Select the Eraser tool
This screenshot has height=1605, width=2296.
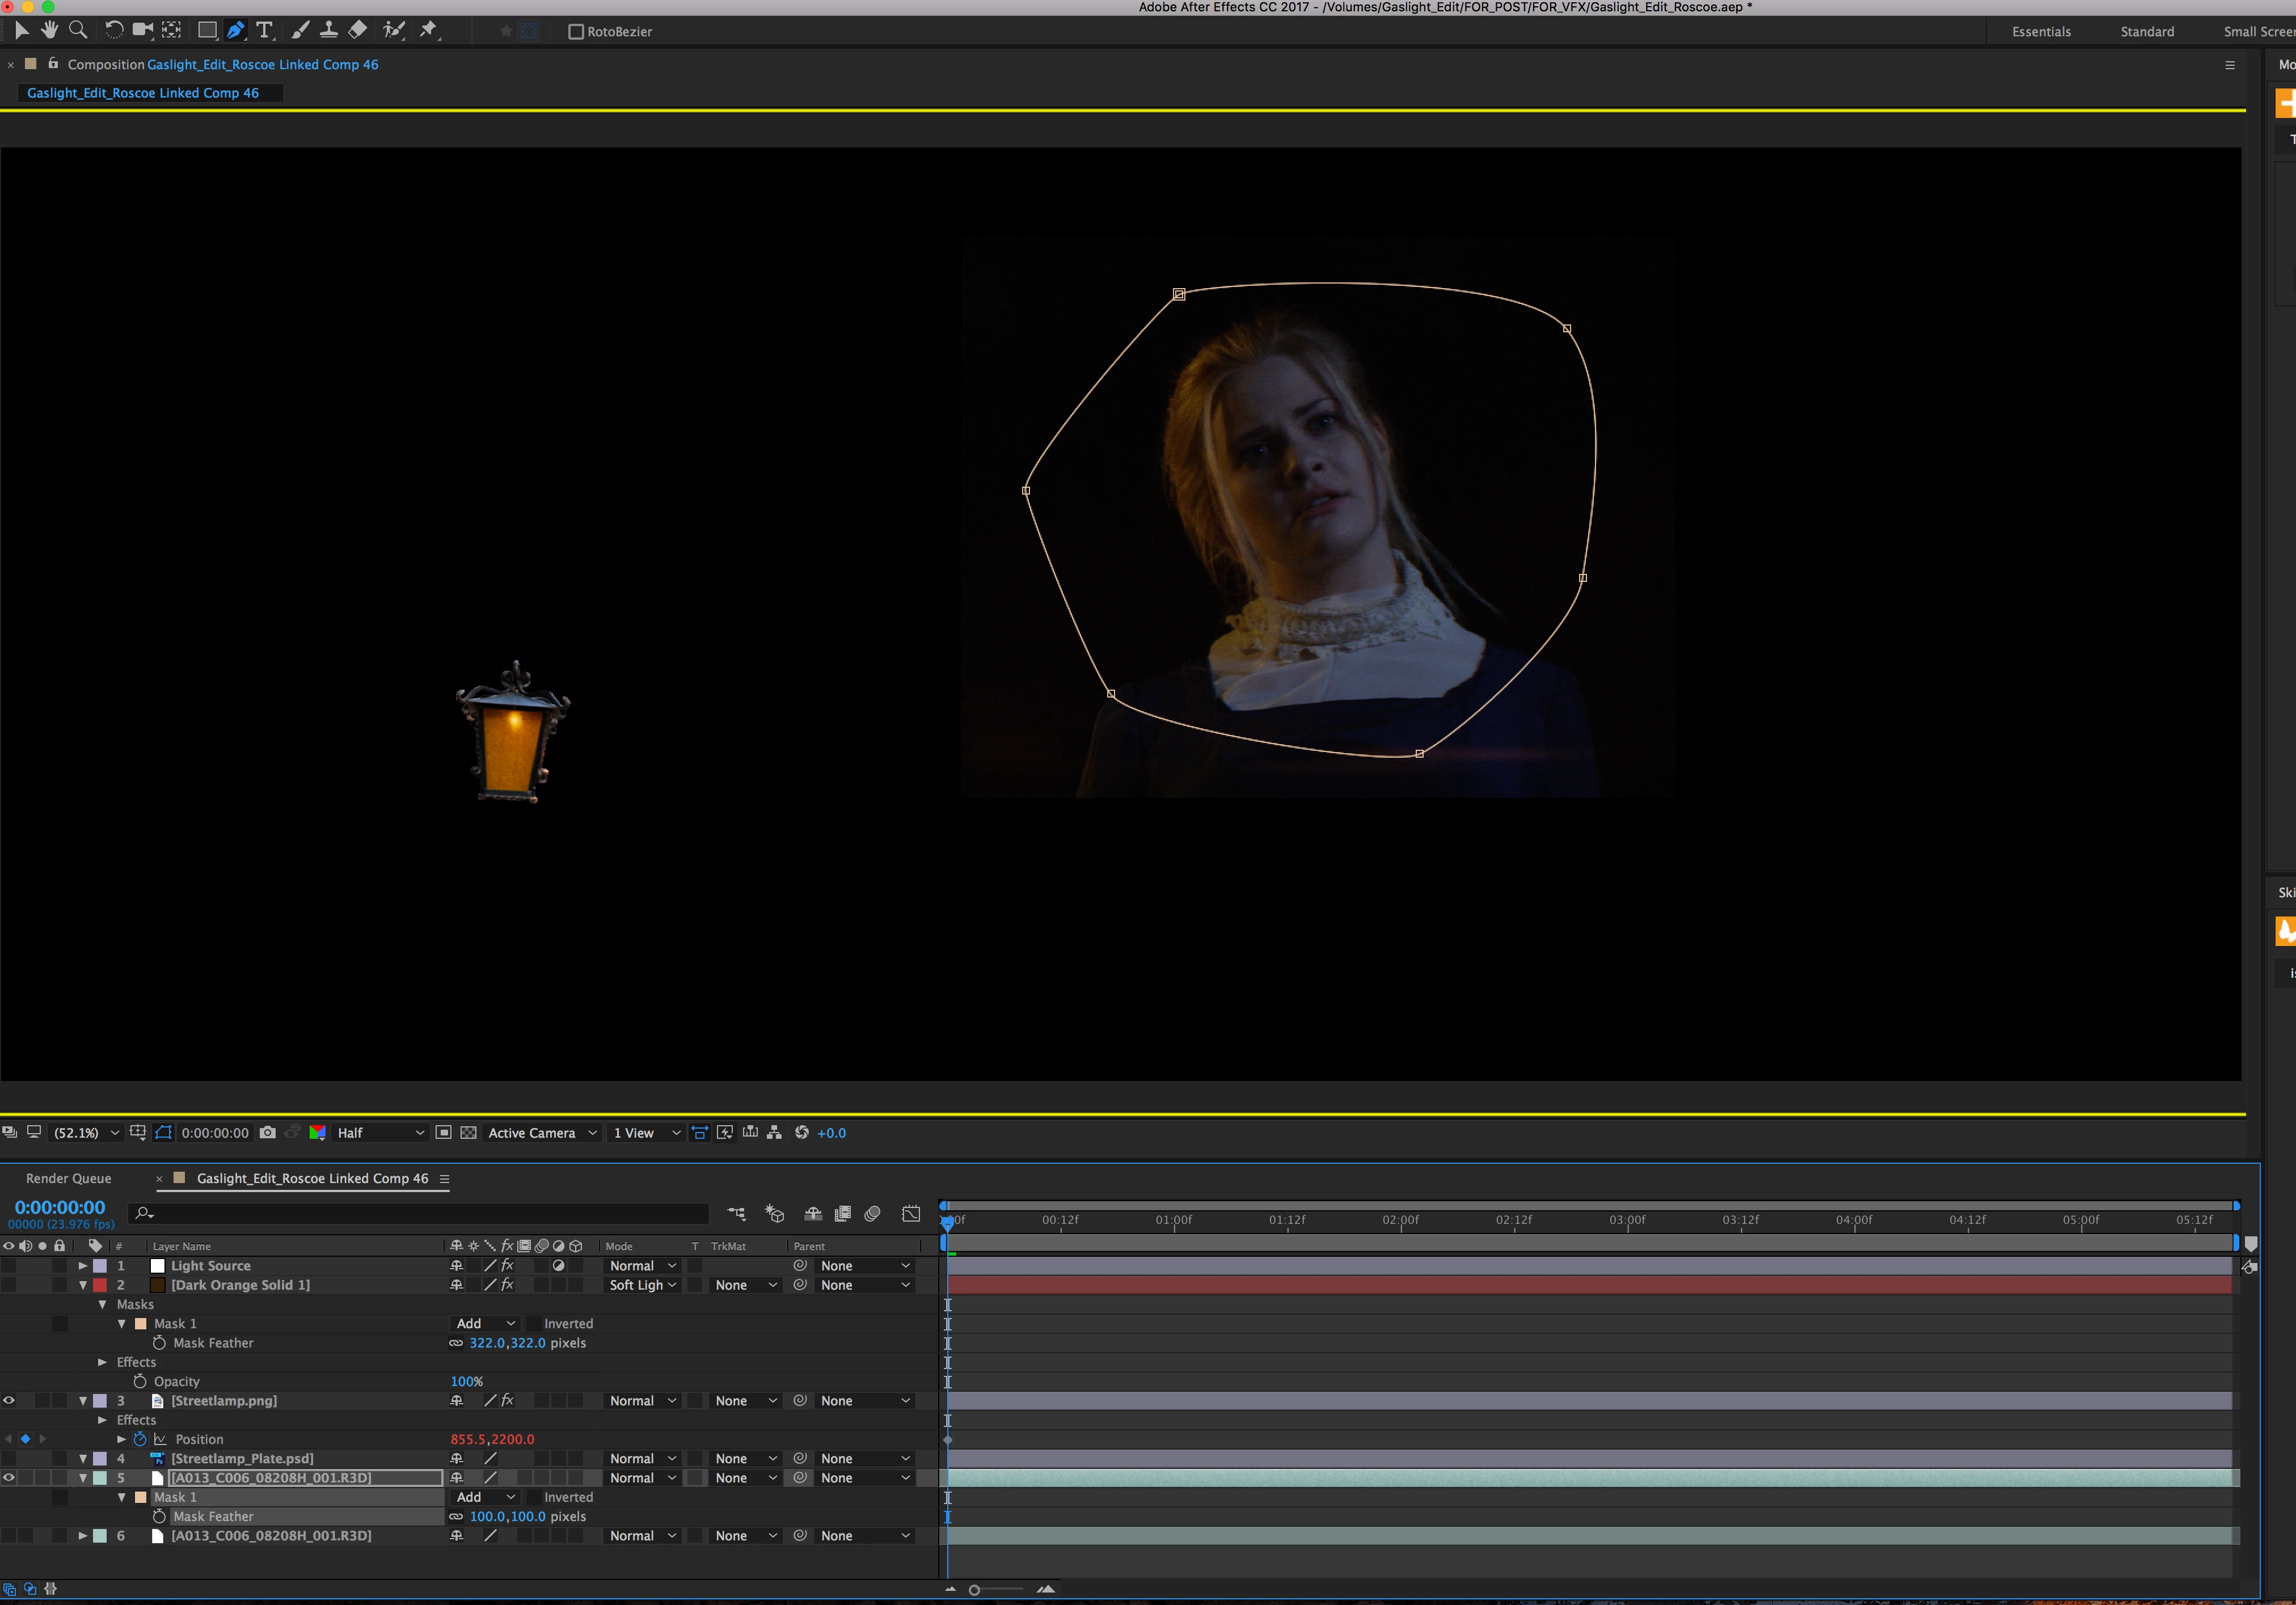(357, 30)
